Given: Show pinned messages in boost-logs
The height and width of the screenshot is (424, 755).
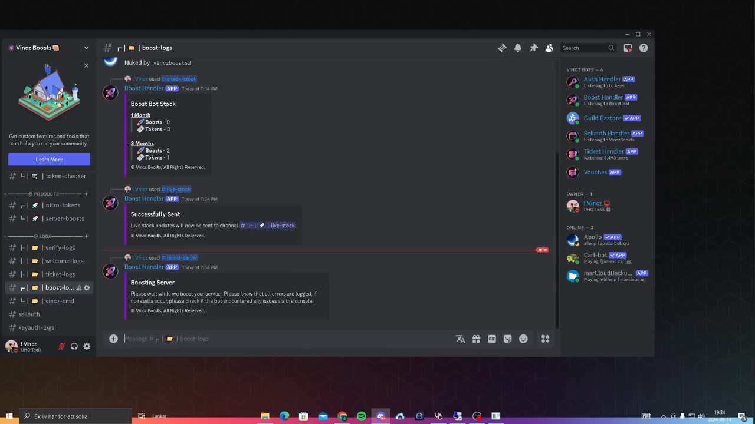Looking at the screenshot, I should tap(534, 48).
